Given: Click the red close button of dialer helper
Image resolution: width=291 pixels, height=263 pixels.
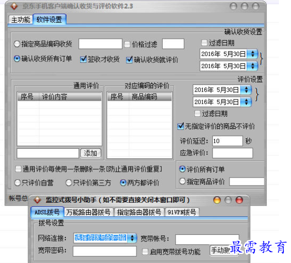Looking at the screenshot, I should pyautogui.click(x=239, y=200).
